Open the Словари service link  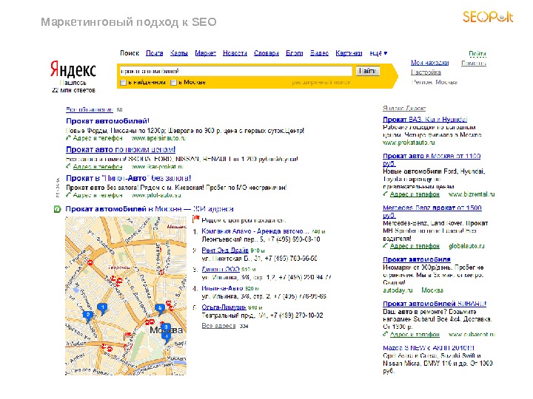266,53
